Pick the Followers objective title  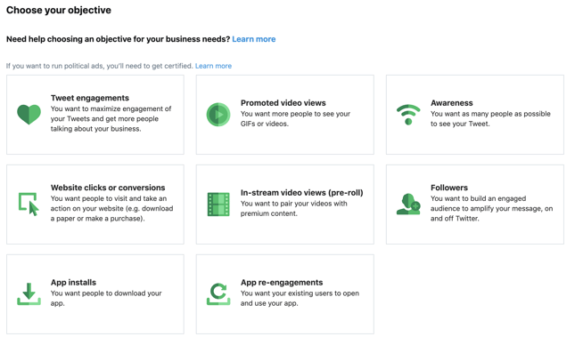[449, 188]
